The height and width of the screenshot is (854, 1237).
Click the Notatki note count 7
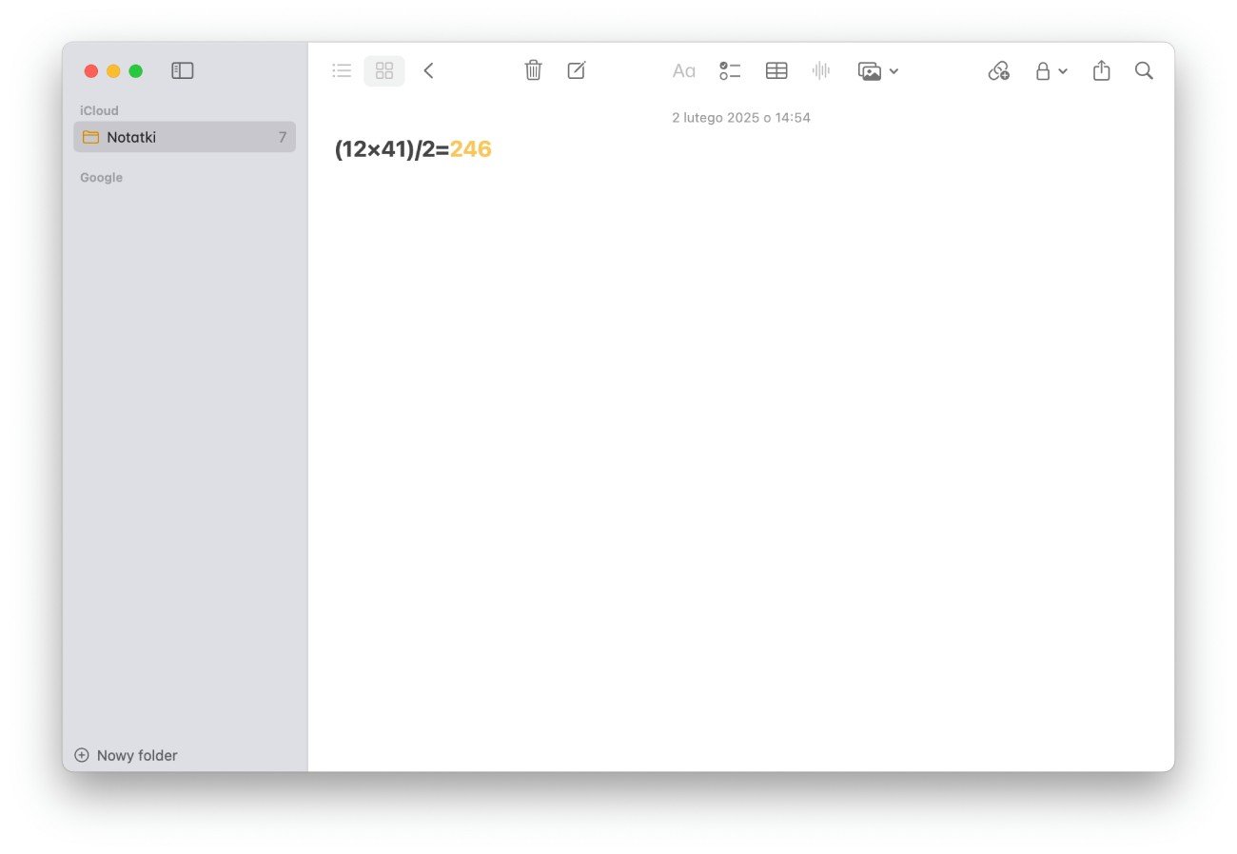click(x=282, y=137)
